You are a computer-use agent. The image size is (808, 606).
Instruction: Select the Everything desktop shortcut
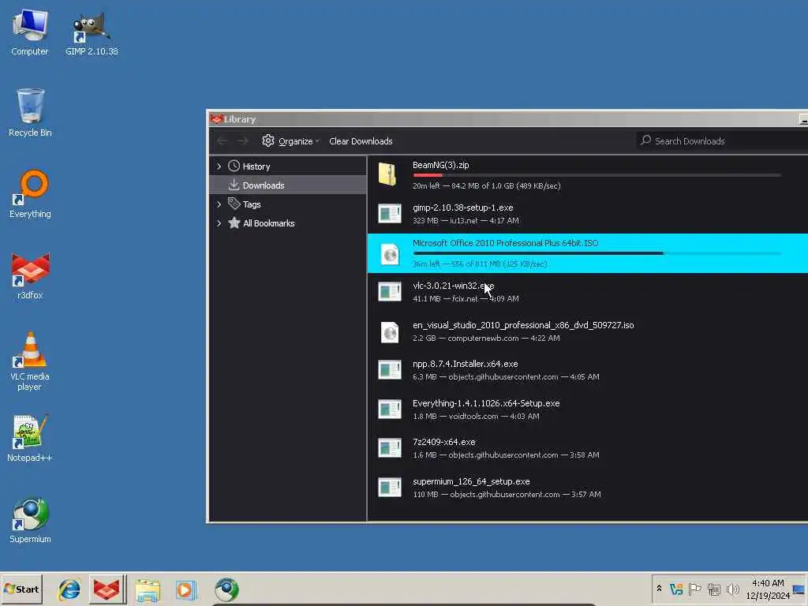(30, 194)
